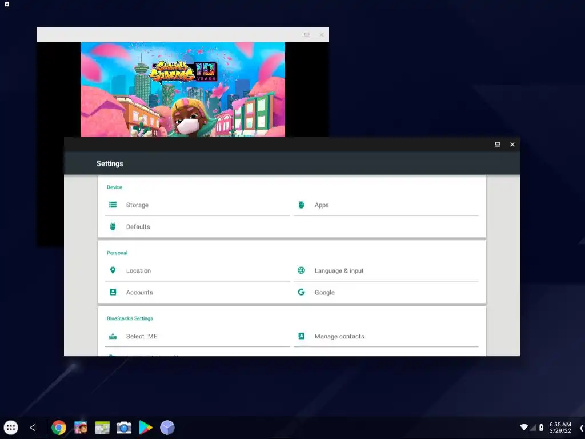Click the Wi-Fi status icon

click(524, 427)
